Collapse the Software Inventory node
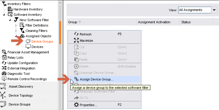The height and width of the screenshot is (110, 219). click(x=4, y=15)
